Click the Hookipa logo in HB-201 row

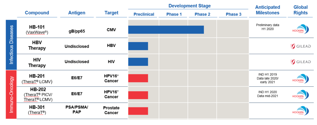[300, 79]
